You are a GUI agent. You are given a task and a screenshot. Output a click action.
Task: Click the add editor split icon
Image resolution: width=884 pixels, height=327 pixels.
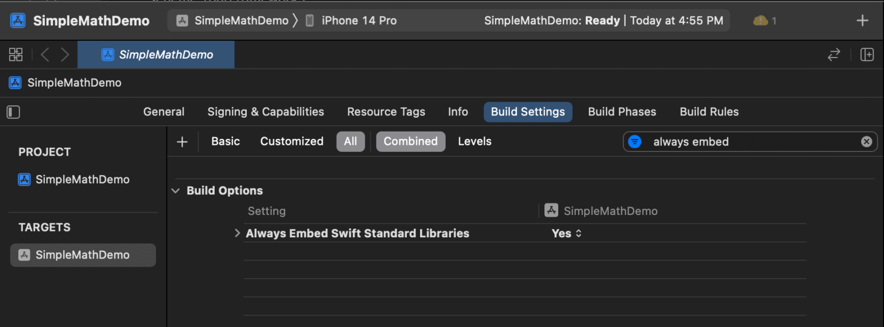pyautogui.click(x=867, y=55)
